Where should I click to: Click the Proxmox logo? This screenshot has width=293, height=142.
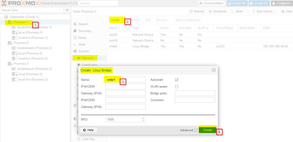[20, 3]
